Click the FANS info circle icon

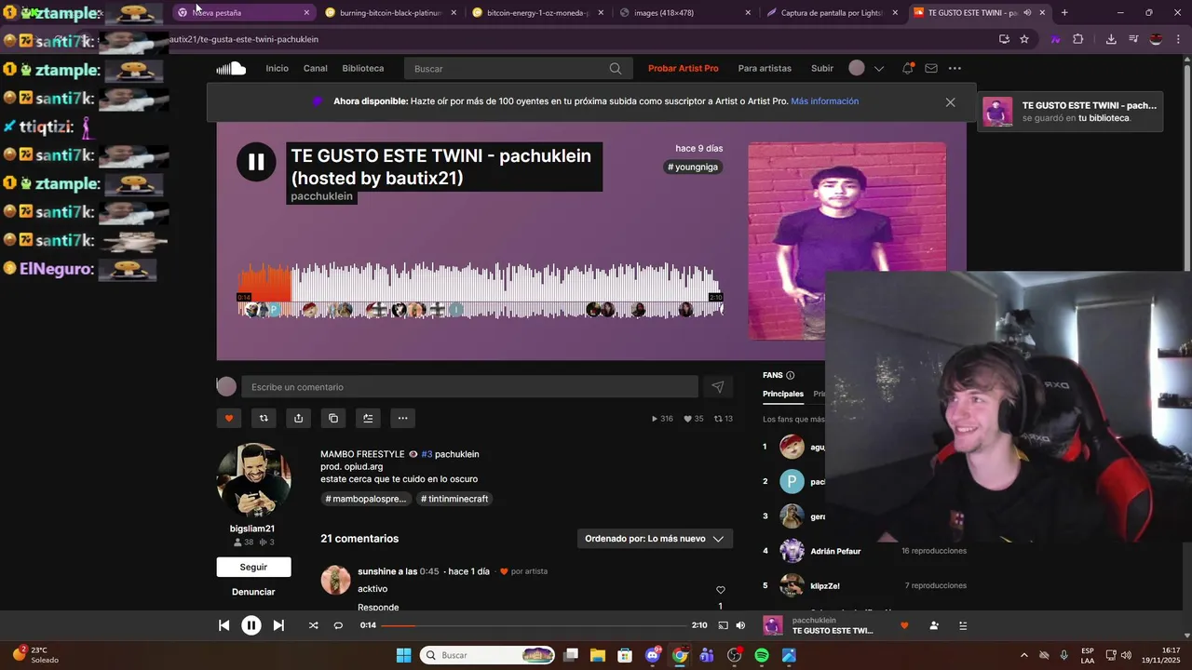pyautogui.click(x=791, y=375)
